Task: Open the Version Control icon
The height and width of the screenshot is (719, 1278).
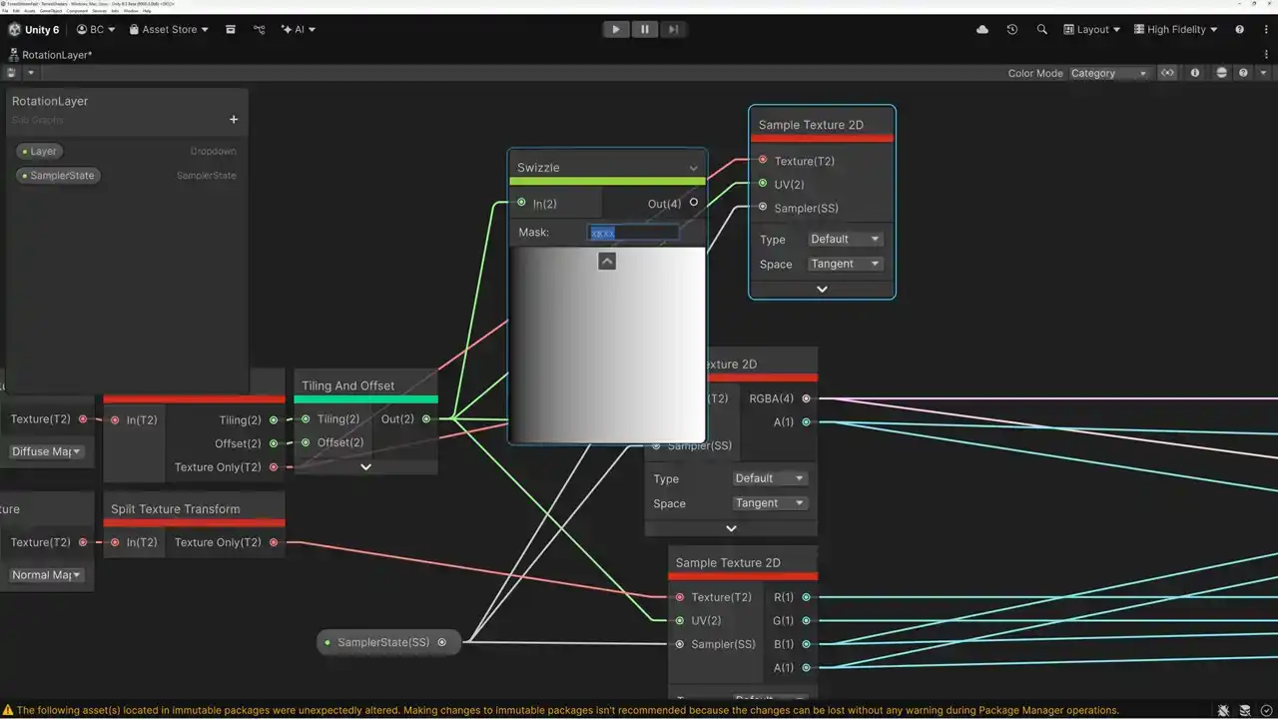Action: click(260, 30)
